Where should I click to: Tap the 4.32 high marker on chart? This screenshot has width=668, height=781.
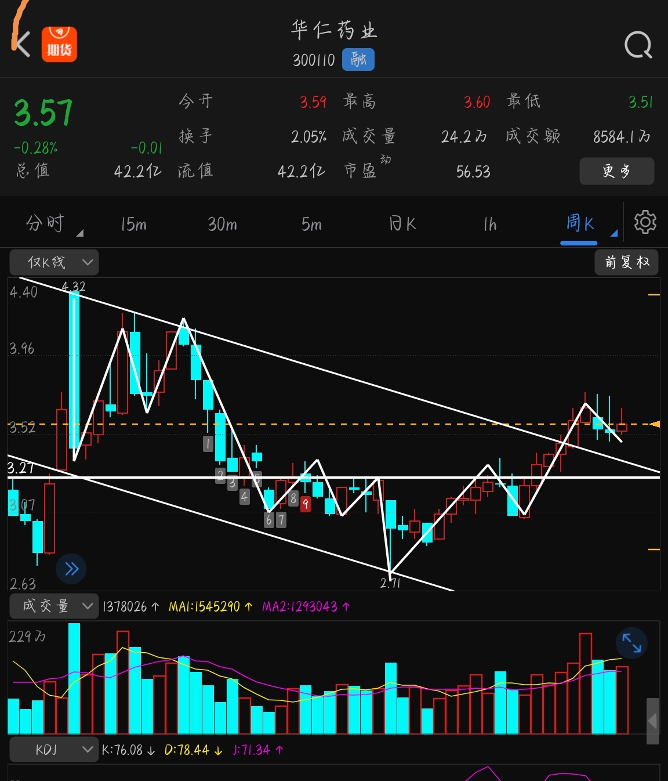(74, 287)
